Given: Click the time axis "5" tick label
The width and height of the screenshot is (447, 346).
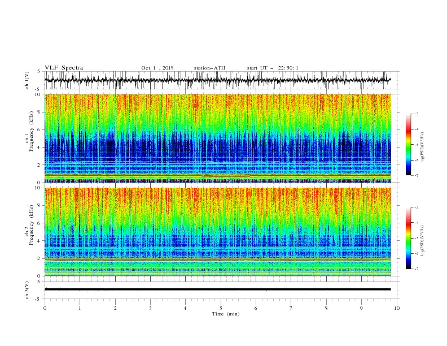Looking at the screenshot, I should [221, 308].
